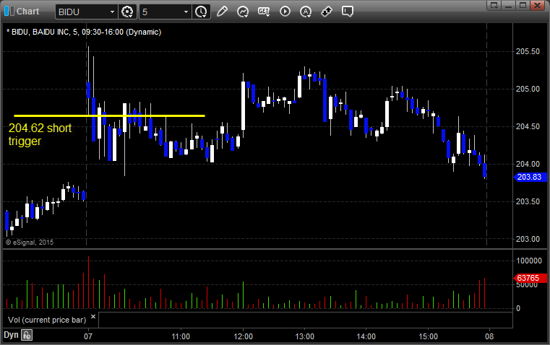Open the circled A alerts icon
The width and height of the screenshot is (550, 345).
[x=306, y=12]
